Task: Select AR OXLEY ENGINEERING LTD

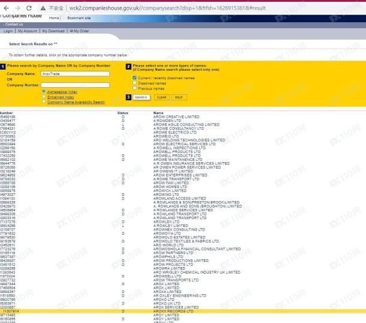Action: point(180,295)
